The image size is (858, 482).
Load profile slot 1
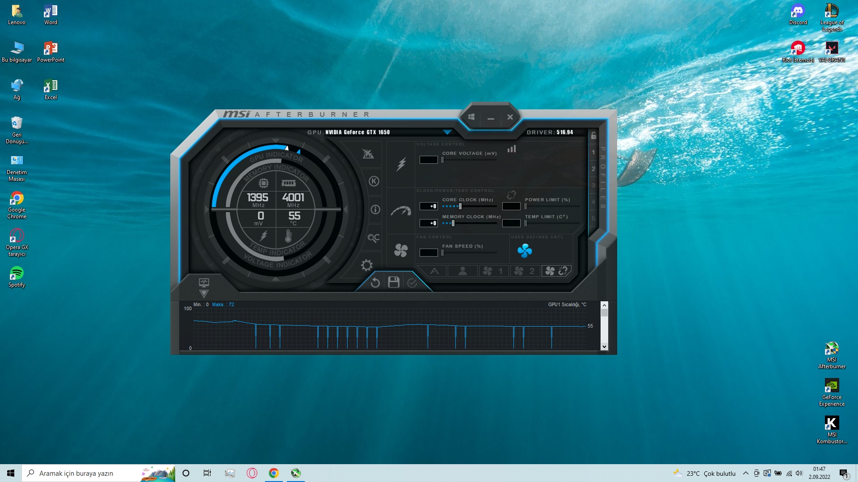click(593, 153)
